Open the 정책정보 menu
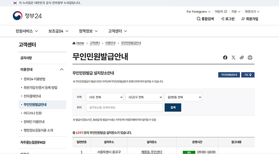The width and height of the screenshot is (279, 154). (88, 31)
